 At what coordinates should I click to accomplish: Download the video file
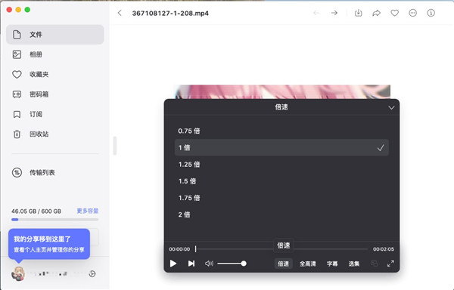[359, 13]
